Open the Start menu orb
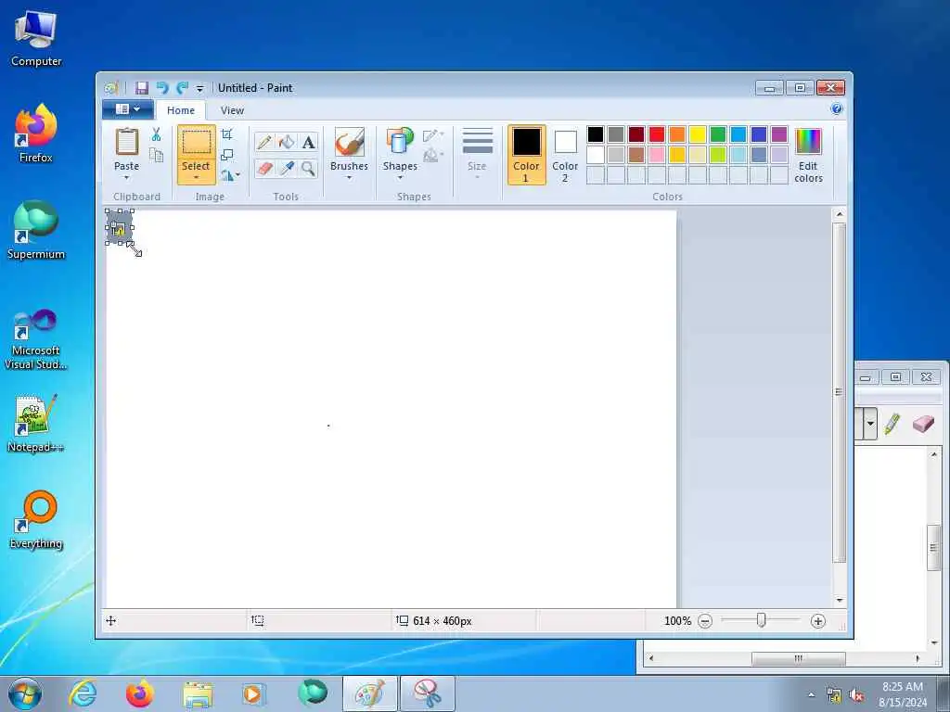The image size is (950, 712). (x=25, y=693)
